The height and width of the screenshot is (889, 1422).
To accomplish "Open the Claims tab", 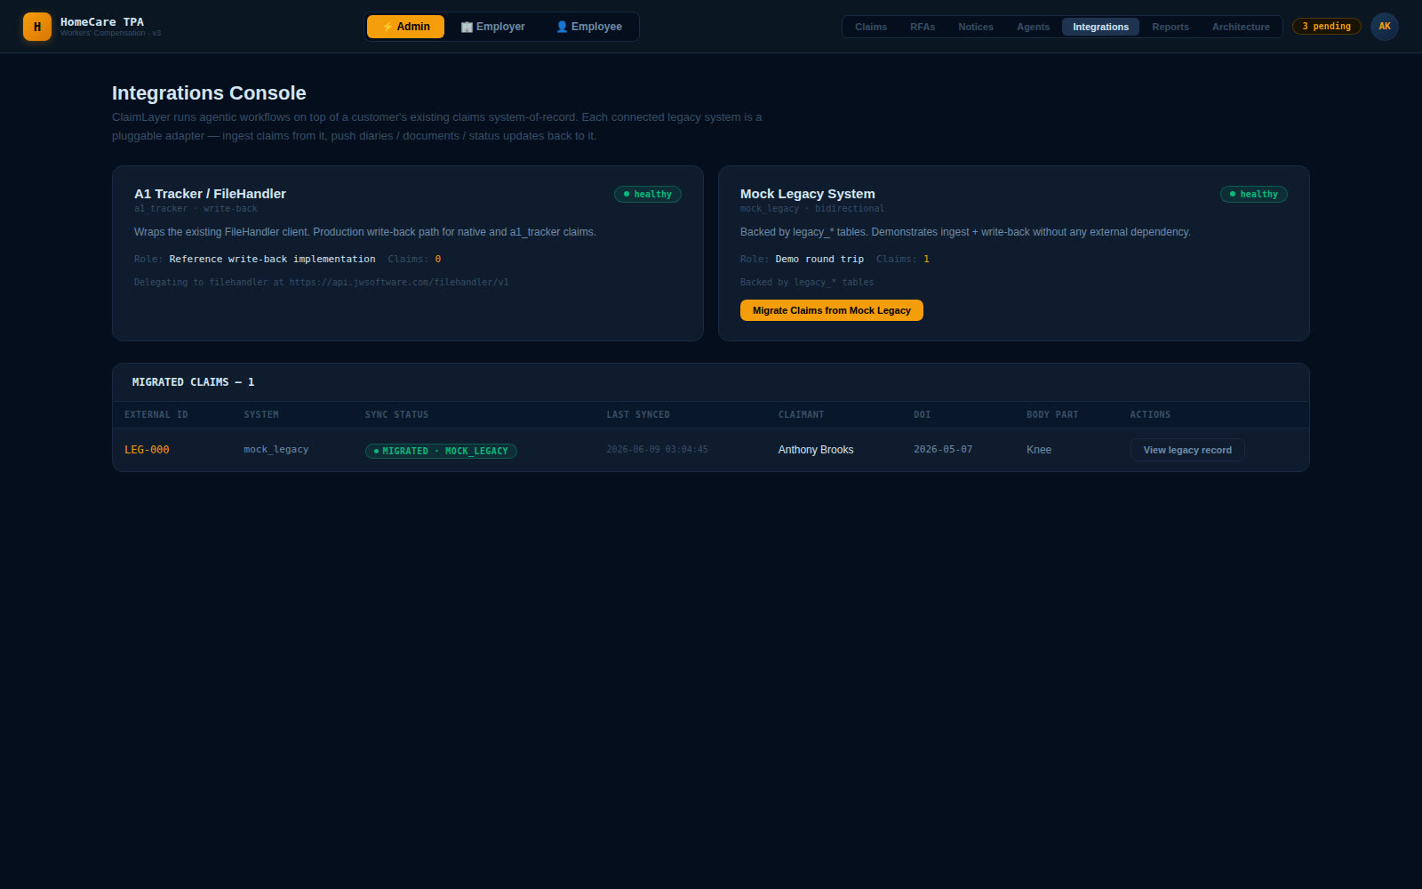I will point(871,27).
